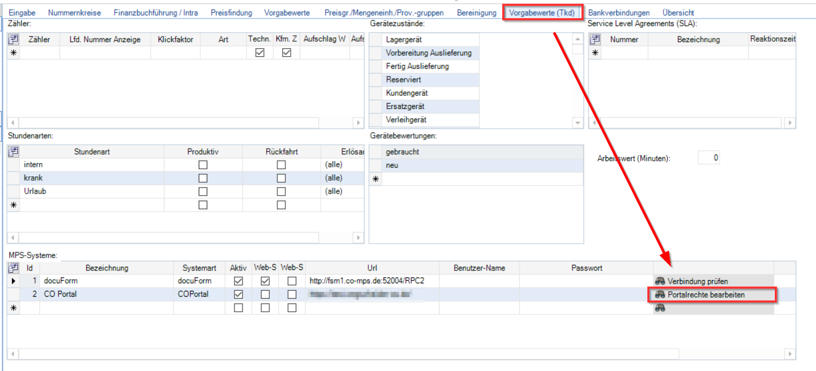Toggle Produktiv checkbox for krank row
The height and width of the screenshot is (371, 816).
(x=203, y=178)
